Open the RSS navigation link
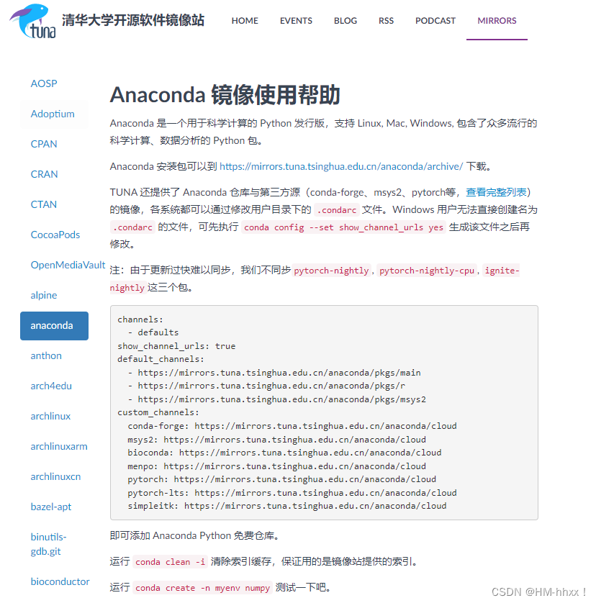This screenshot has height=603, width=596. click(x=386, y=21)
